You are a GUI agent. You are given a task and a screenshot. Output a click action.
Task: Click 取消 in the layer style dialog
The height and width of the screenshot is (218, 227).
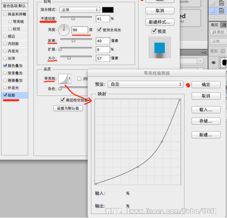[160, 11]
